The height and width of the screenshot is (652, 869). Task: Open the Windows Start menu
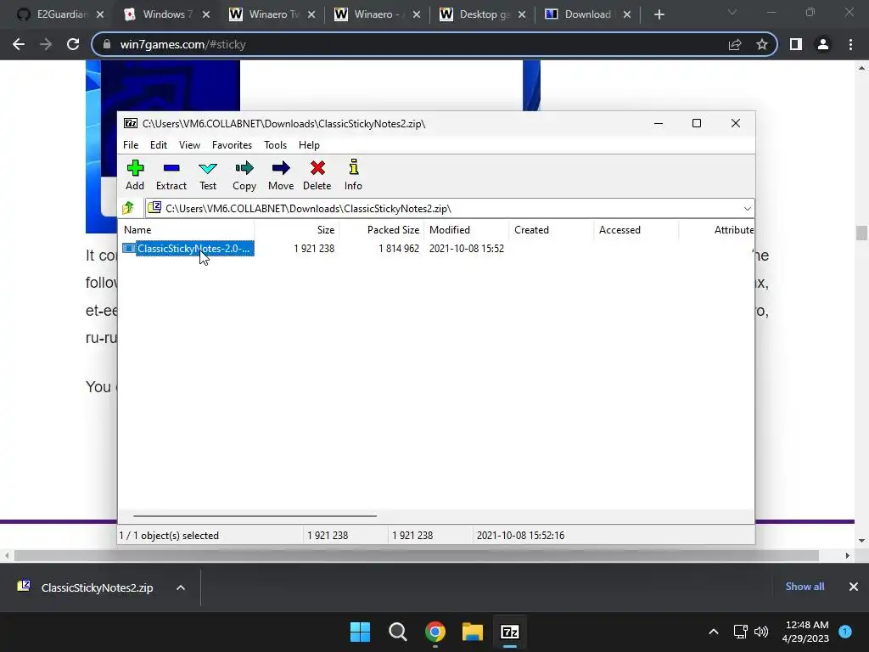tap(360, 632)
